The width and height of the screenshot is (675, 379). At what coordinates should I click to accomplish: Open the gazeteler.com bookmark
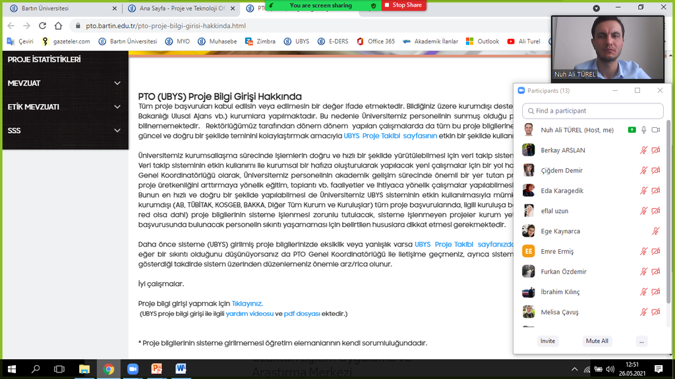(x=66, y=42)
